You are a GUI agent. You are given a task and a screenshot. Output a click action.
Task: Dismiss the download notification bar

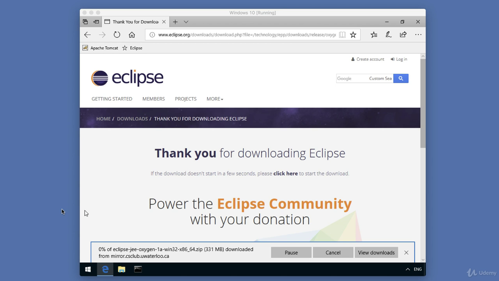point(406,253)
